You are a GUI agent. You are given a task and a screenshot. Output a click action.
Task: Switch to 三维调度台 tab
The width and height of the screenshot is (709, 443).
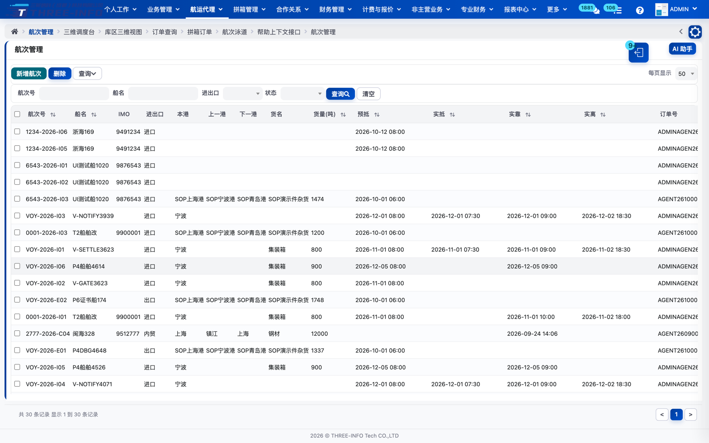(79, 32)
